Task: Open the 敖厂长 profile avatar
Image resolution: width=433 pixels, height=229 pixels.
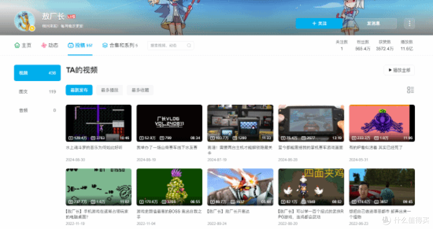Action: pyautogui.click(x=24, y=21)
